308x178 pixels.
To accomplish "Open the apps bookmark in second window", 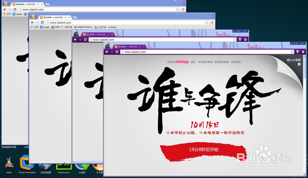I will (x=34, y=27).
